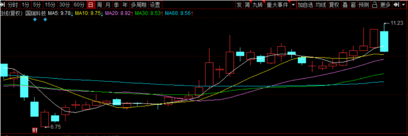
Task: Select the 15分 period tab
Action: (50, 5)
